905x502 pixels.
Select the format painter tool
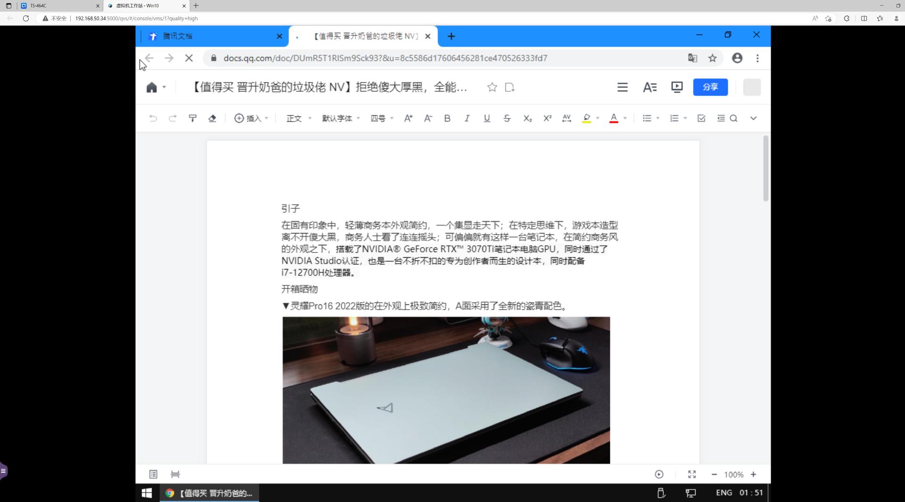tap(192, 118)
